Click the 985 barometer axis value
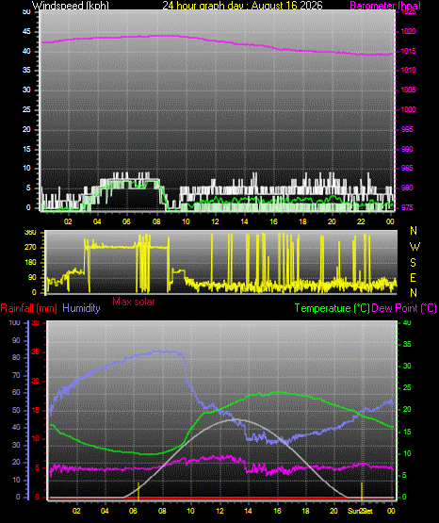Viewport: 439px width, 523px height. pos(407,168)
